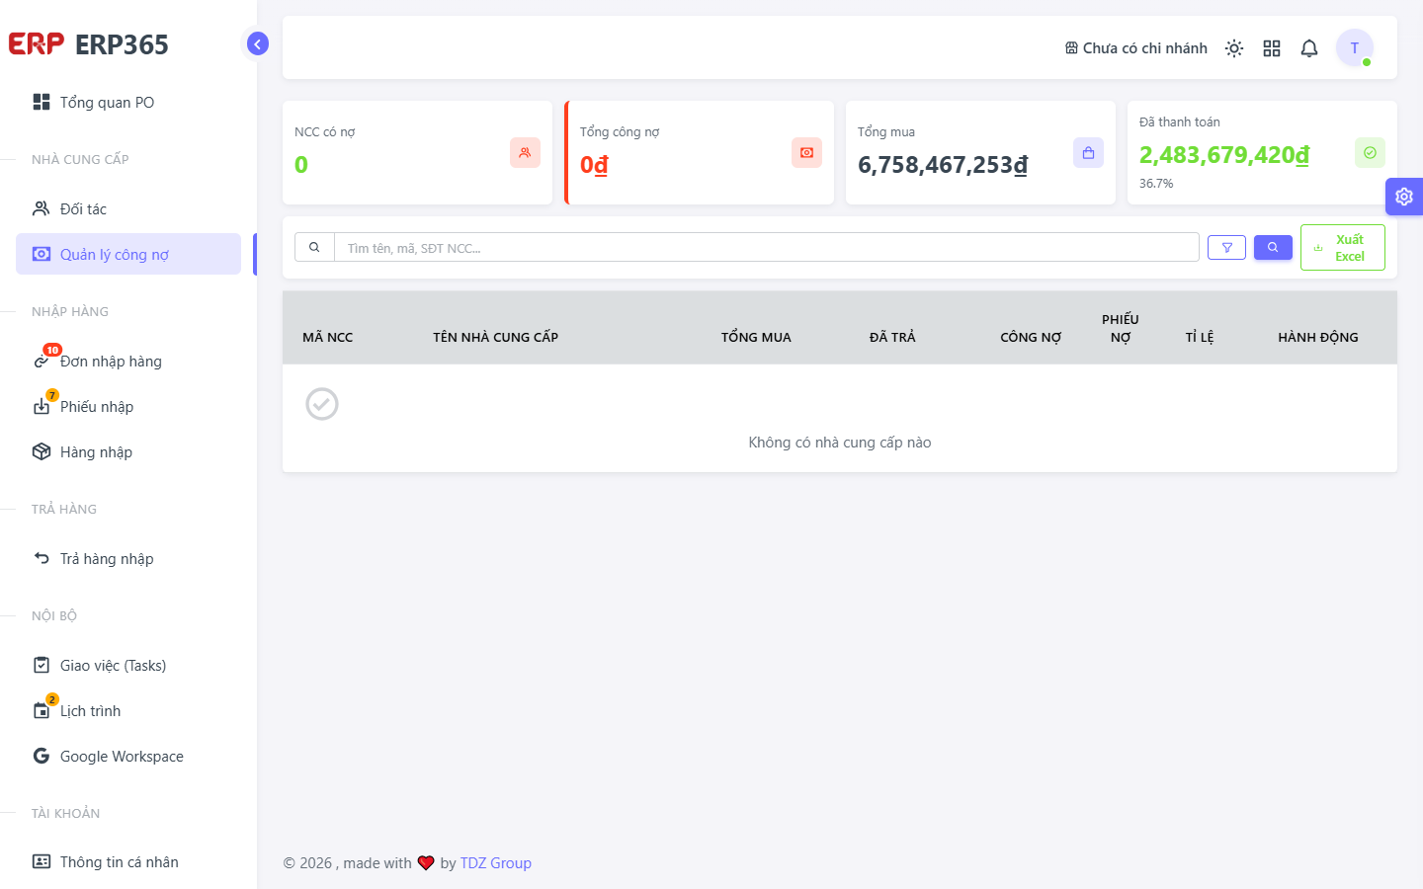This screenshot has width=1423, height=889.
Task: Open Đơn nhập hàng page
Action: coord(128,361)
